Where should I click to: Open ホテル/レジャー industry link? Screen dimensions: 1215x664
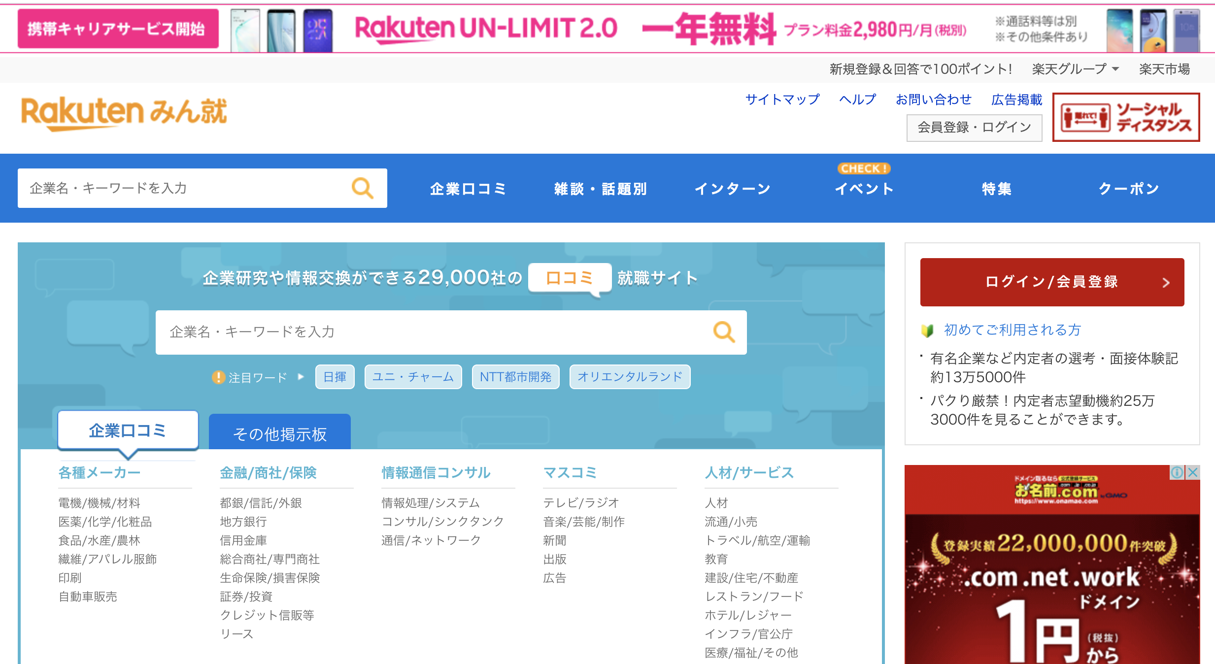748,615
